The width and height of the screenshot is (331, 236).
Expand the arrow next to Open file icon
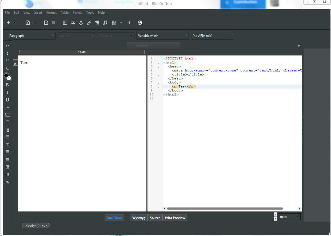click(x=34, y=23)
